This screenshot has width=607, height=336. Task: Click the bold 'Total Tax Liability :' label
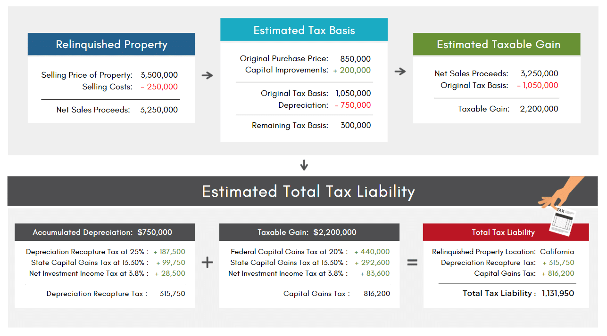(499, 293)
